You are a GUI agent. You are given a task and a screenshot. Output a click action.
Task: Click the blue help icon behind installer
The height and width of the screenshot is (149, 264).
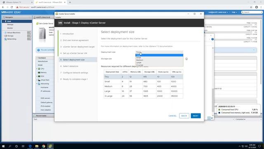click(212, 39)
